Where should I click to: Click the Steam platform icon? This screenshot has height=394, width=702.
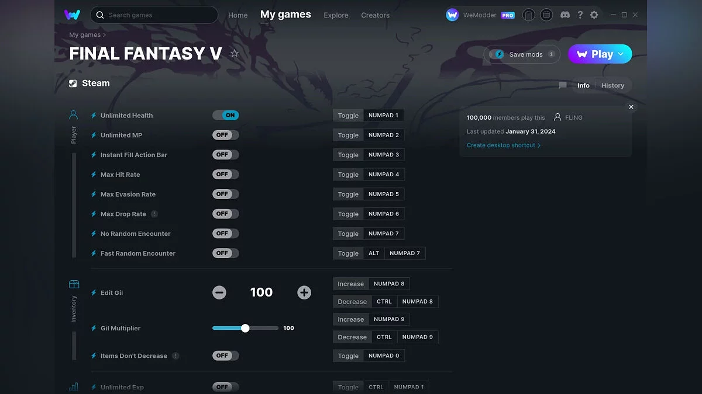pyautogui.click(x=73, y=83)
